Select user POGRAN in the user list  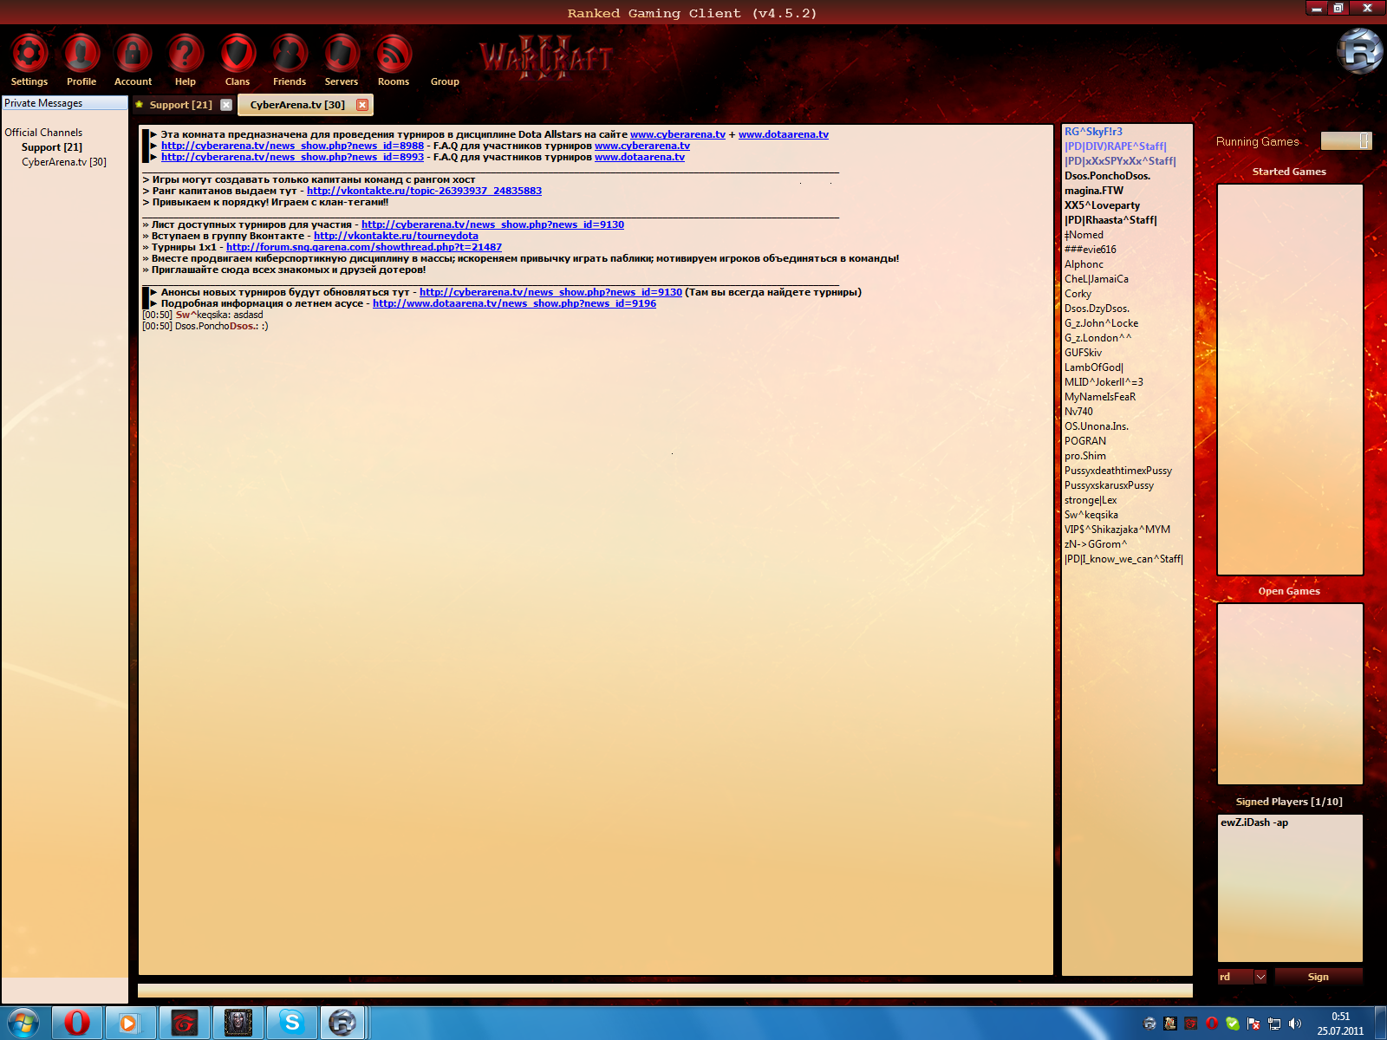click(1085, 441)
